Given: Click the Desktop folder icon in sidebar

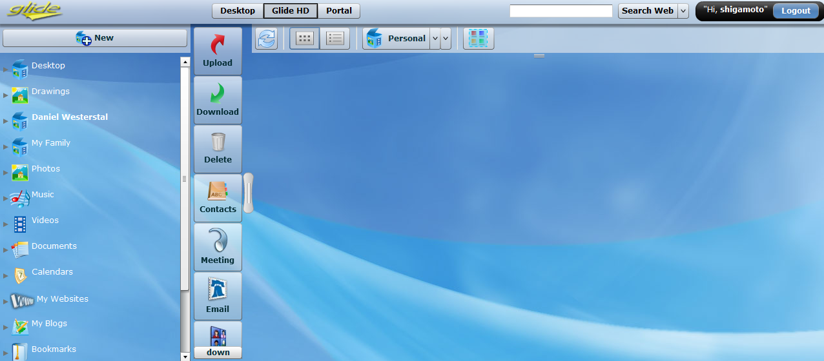Looking at the screenshot, I should (20, 69).
